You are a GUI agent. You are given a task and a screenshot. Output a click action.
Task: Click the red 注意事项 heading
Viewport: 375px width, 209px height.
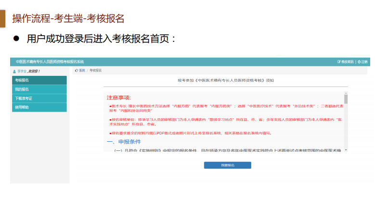pyautogui.click(x=119, y=97)
